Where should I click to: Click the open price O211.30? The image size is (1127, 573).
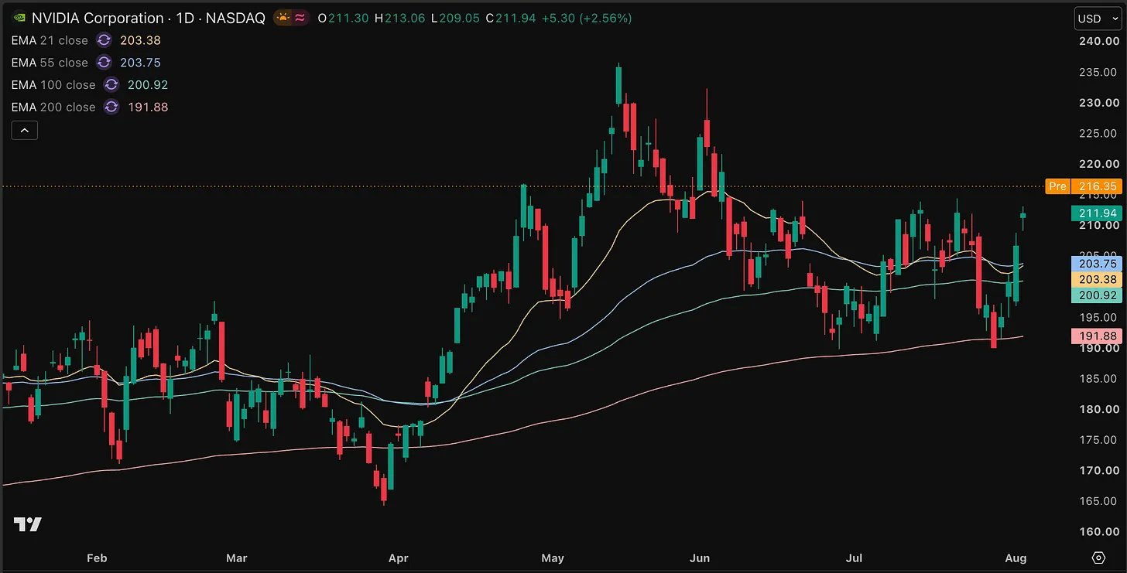coord(343,18)
